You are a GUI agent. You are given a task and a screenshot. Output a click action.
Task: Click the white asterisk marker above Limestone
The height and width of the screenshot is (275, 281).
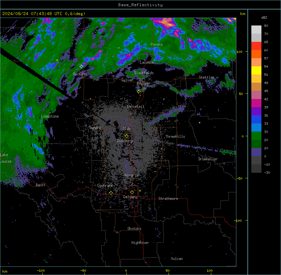click(x=50, y=113)
